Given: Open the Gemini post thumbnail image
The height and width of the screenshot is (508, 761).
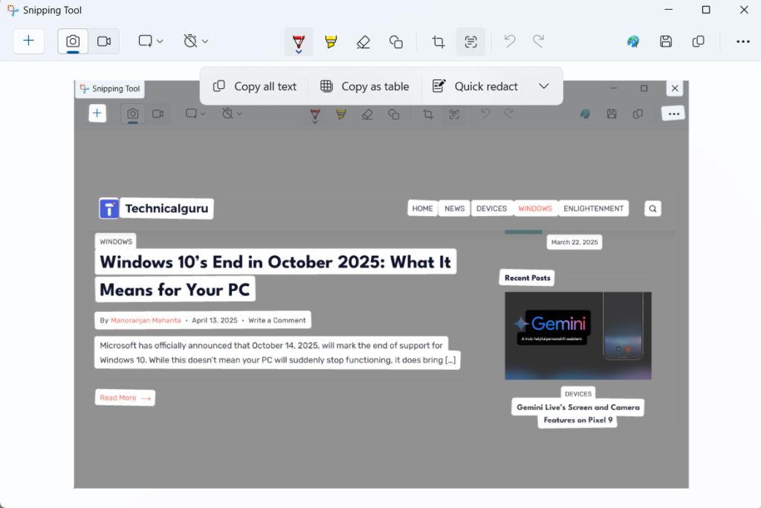Looking at the screenshot, I should point(578,336).
